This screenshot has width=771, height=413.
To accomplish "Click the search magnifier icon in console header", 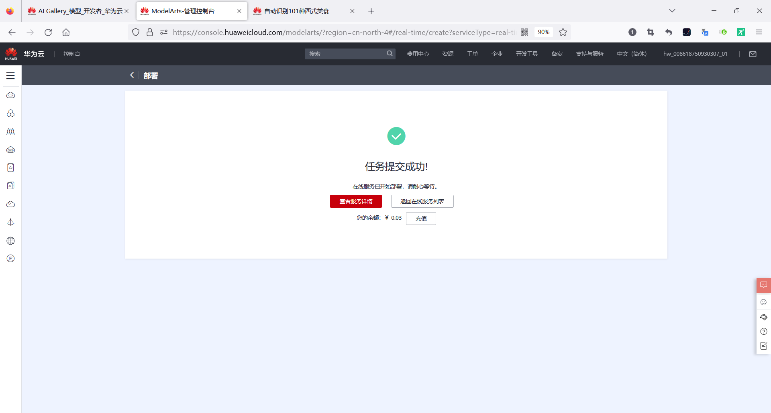I will coord(390,53).
